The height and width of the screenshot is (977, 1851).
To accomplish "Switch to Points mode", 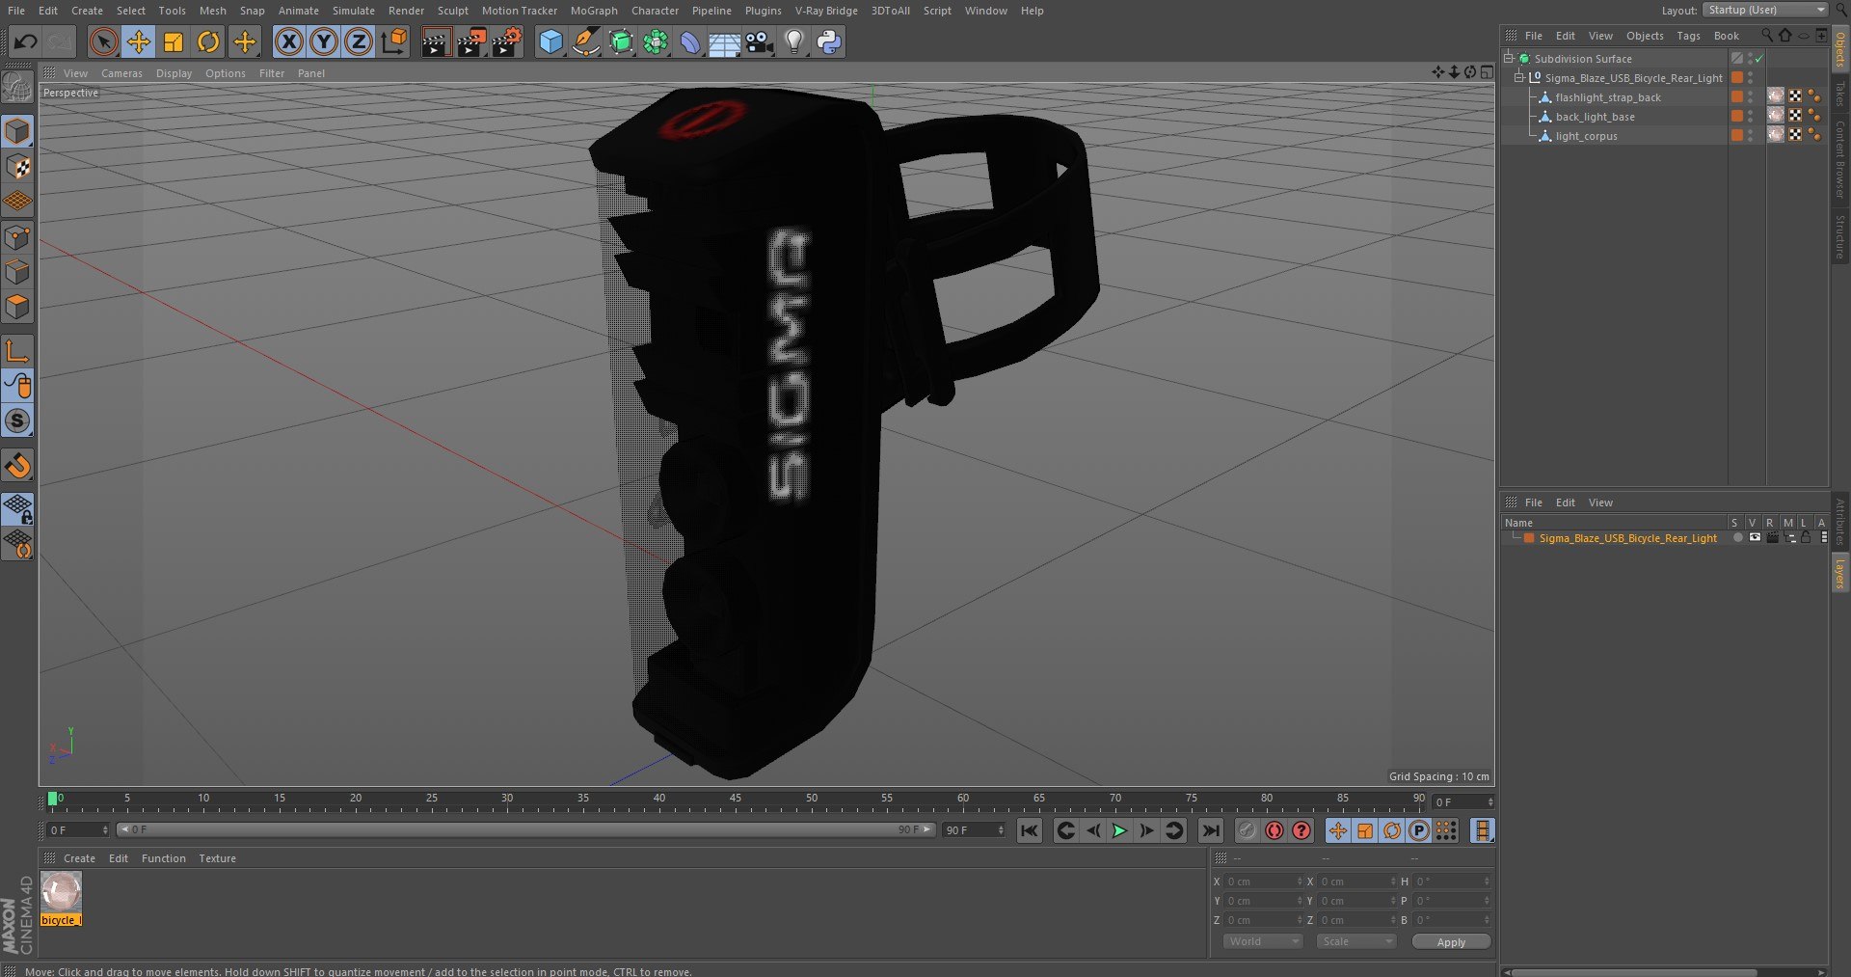I will 17,237.
